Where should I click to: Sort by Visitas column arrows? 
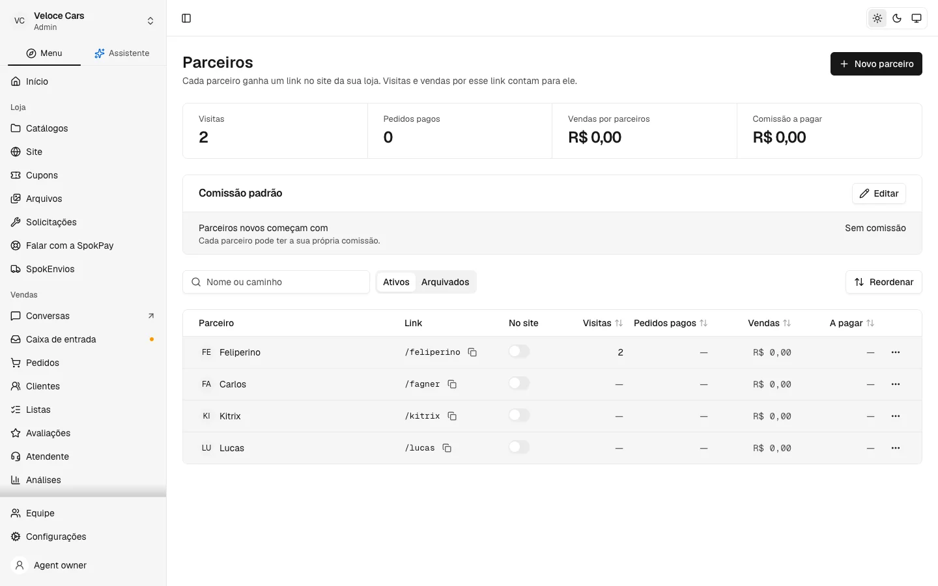click(619, 323)
